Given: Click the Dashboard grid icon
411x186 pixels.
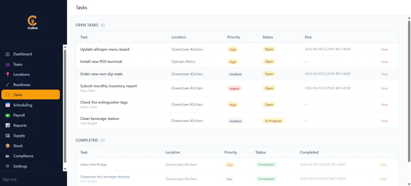Looking at the screenshot, I should [x=7, y=54].
